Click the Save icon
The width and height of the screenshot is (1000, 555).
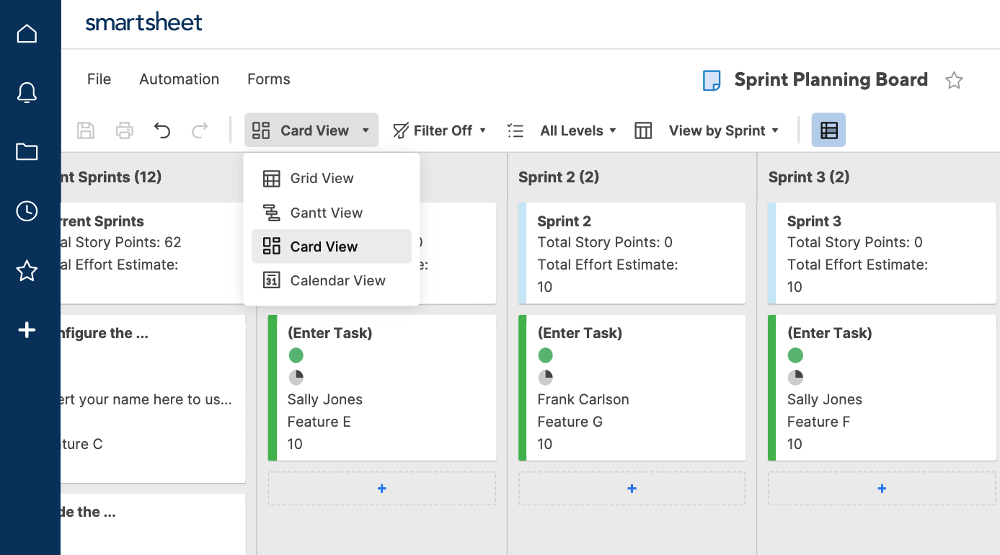86,130
